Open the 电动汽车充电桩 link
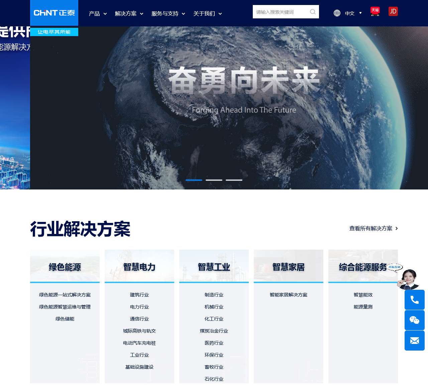 [139, 343]
